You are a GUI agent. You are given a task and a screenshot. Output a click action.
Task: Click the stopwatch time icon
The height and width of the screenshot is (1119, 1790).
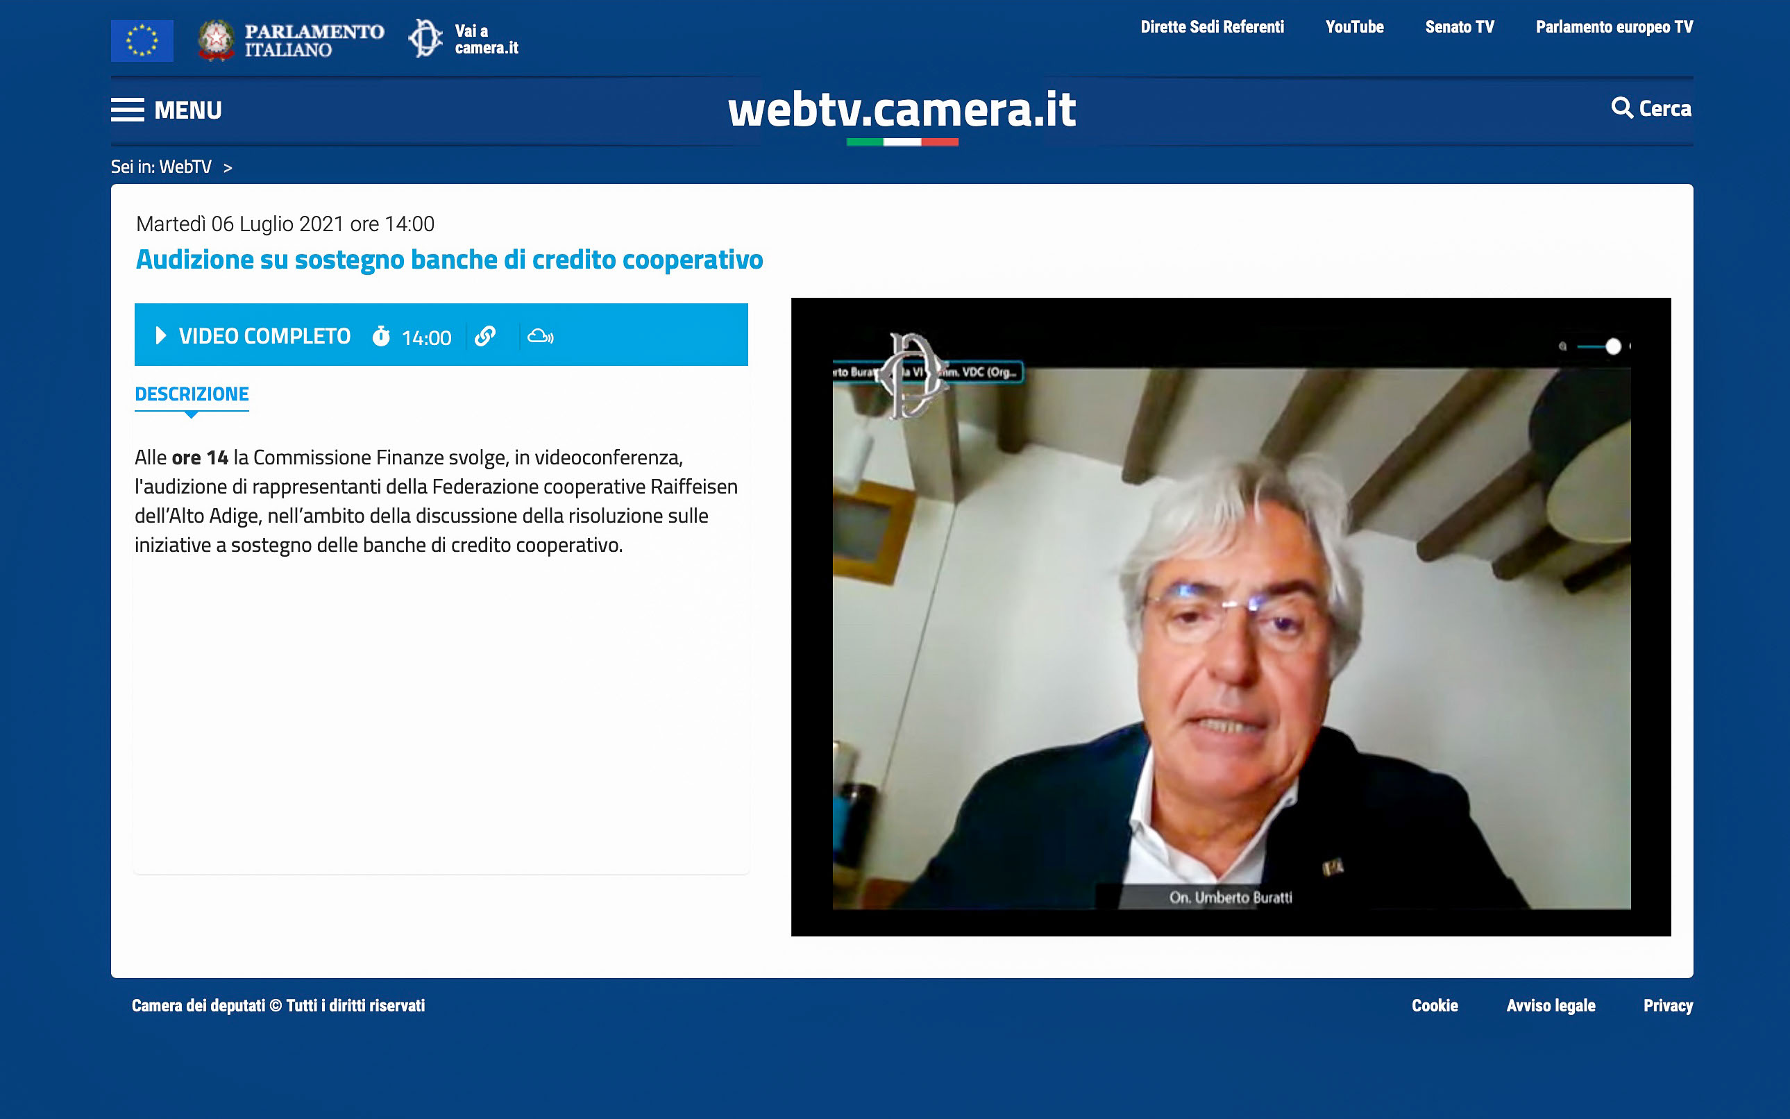(x=381, y=336)
